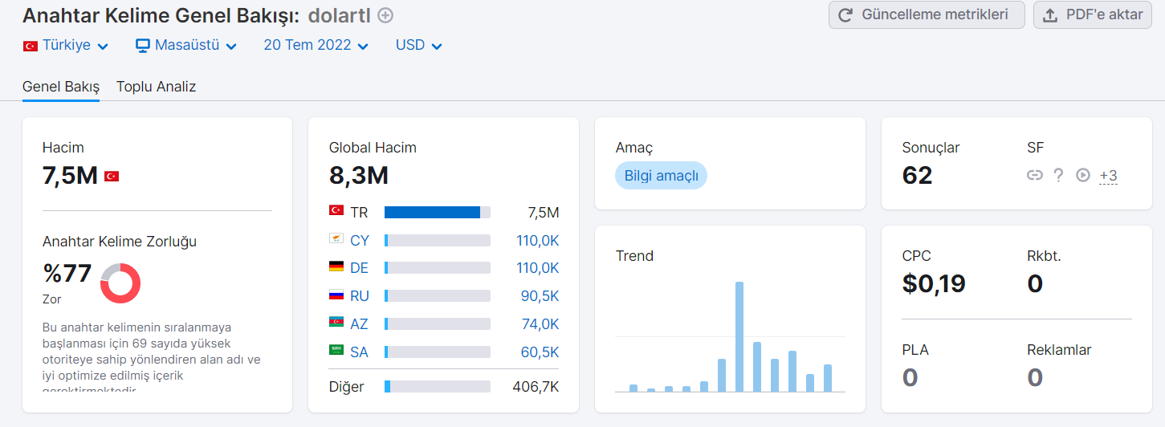Click the upload icon in PDF'e aktar
This screenshot has height=427, width=1165.
[1050, 15]
